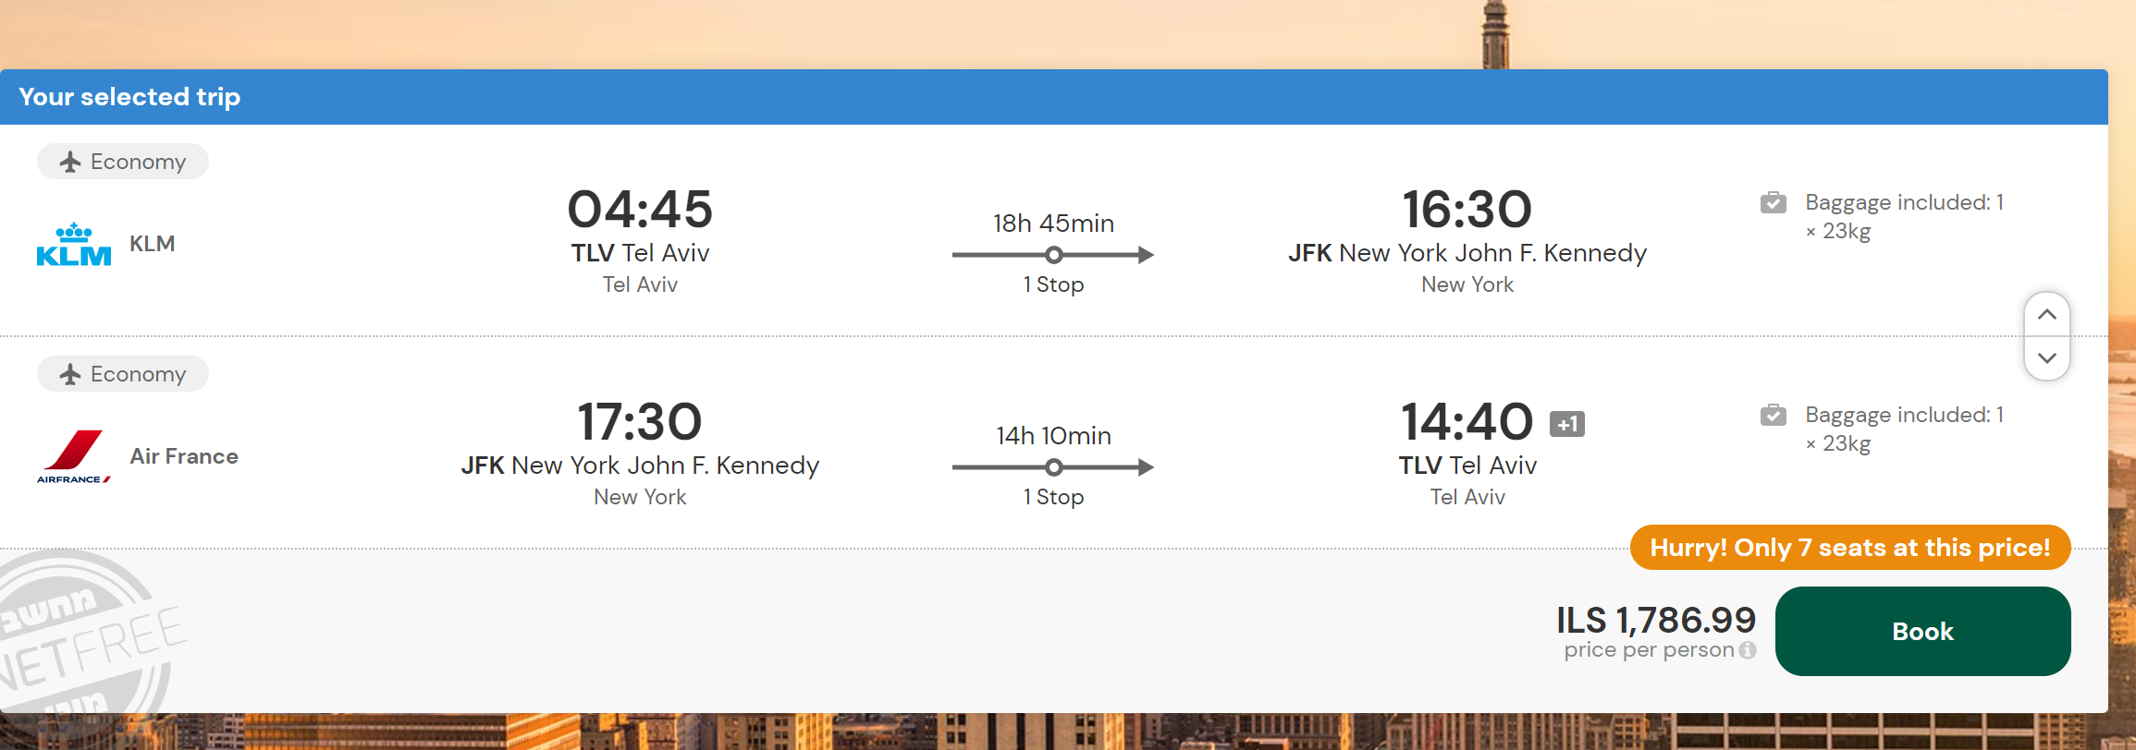Click the airplane icon in the Air France Economy badge

70,375
